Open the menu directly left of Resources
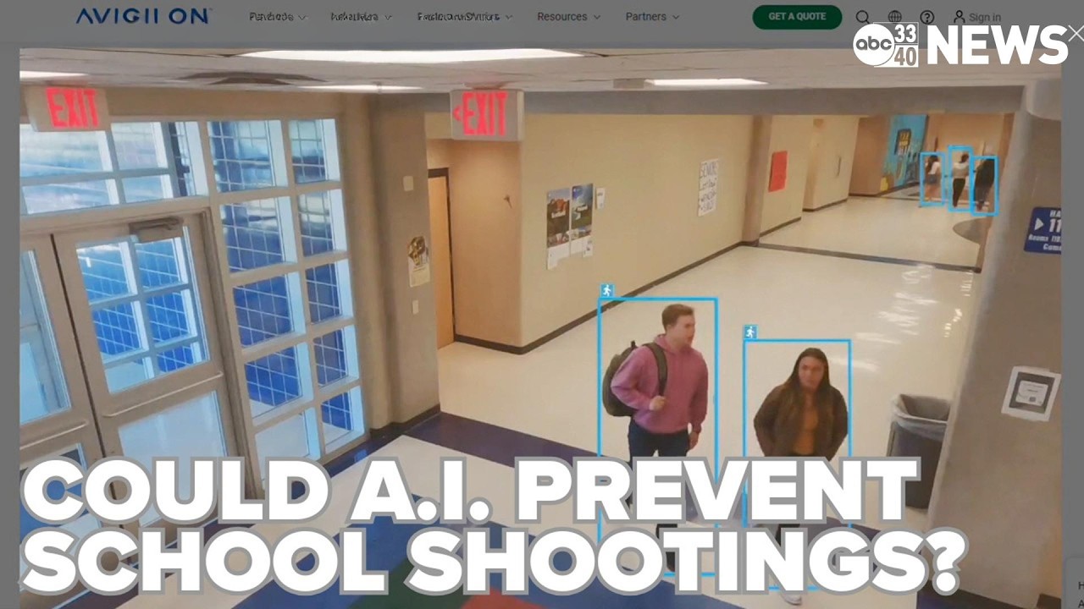 (x=464, y=17)
